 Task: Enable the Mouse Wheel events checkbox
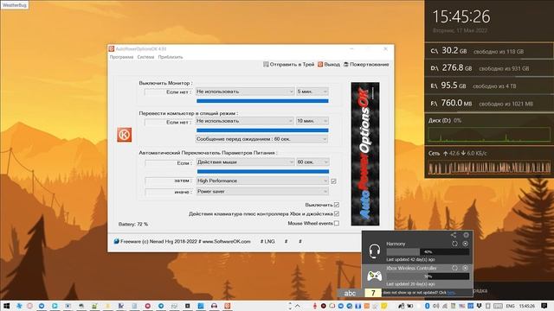tap(337, 223)
